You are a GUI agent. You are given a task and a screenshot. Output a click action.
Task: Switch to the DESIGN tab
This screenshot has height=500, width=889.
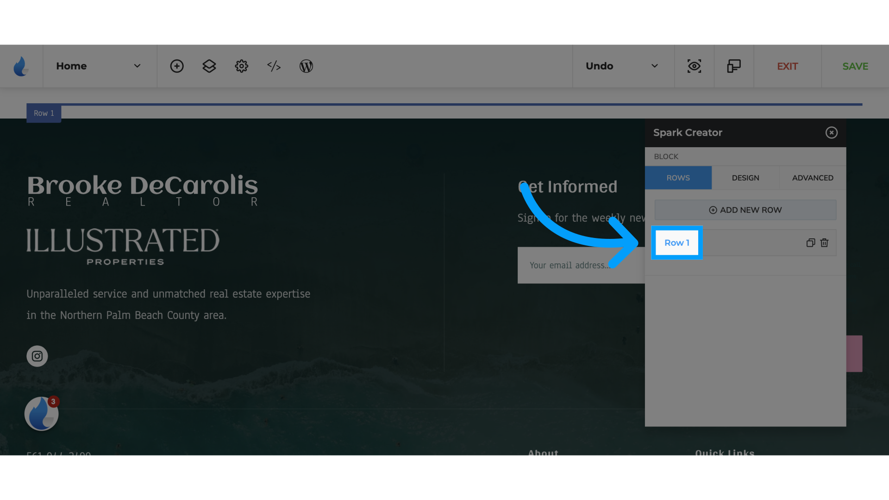click(x=745, y=178)
